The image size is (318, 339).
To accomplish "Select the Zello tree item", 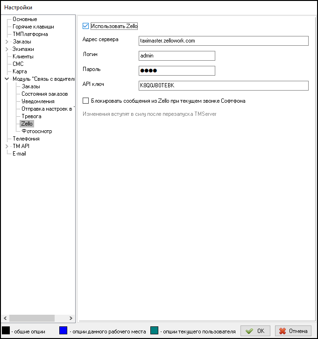I will pos(27,124).
